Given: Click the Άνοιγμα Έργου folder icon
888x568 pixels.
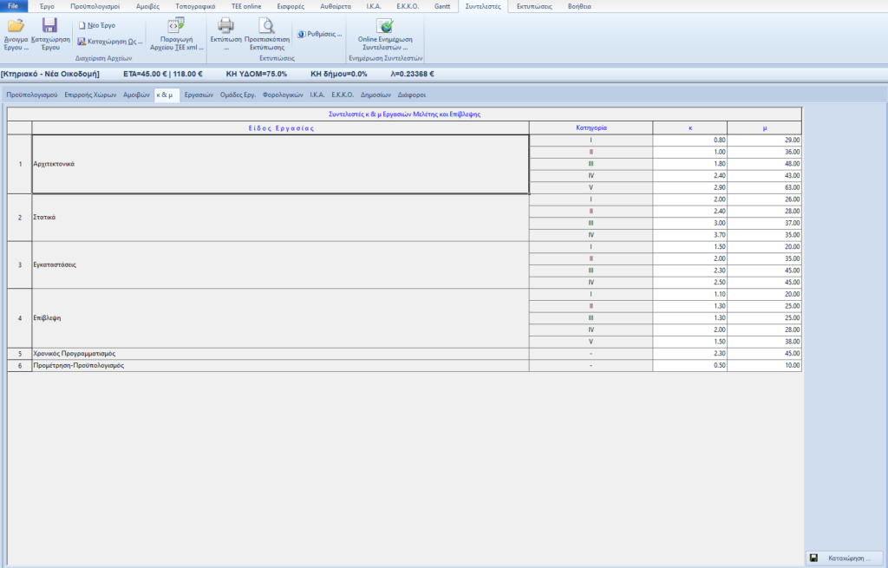Looking at the screenshot, I should point(15,26).
